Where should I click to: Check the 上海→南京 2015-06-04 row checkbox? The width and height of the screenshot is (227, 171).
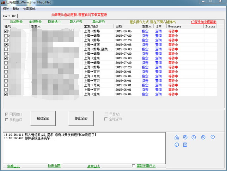[x=6, y=76]
